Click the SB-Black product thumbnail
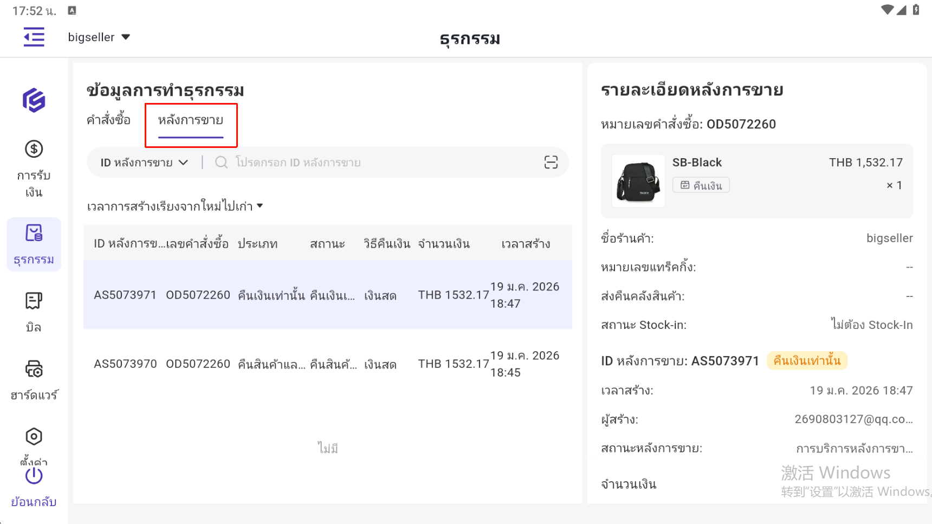 click(x=638, y=181)
